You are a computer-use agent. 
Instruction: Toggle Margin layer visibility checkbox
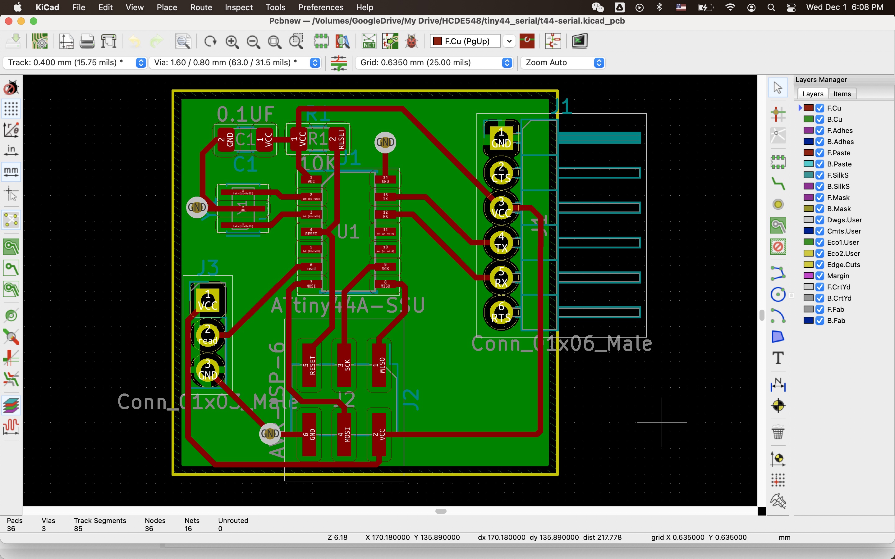pos(820,275)
